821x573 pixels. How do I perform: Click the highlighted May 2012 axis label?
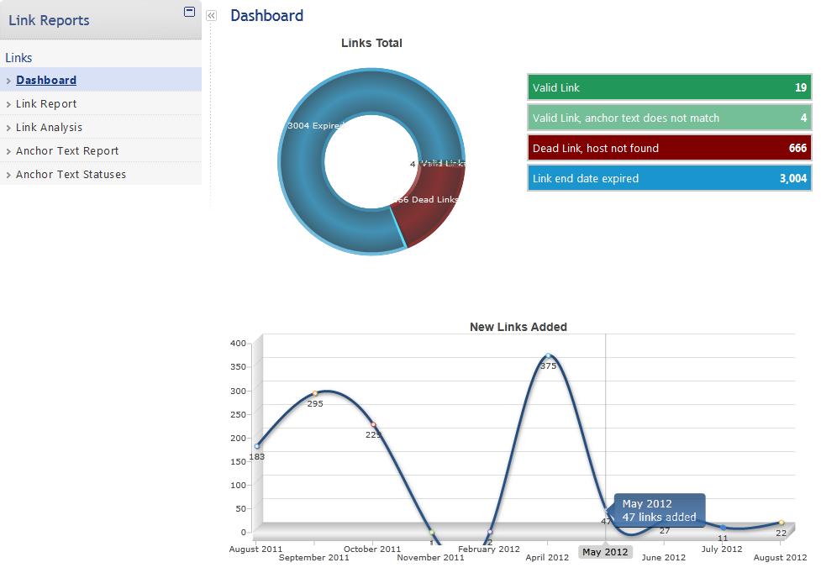point(605,552)
